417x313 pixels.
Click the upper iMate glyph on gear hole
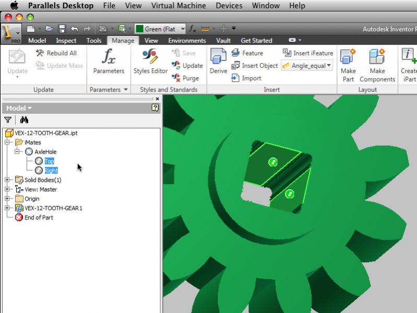[x=273, y=162]
